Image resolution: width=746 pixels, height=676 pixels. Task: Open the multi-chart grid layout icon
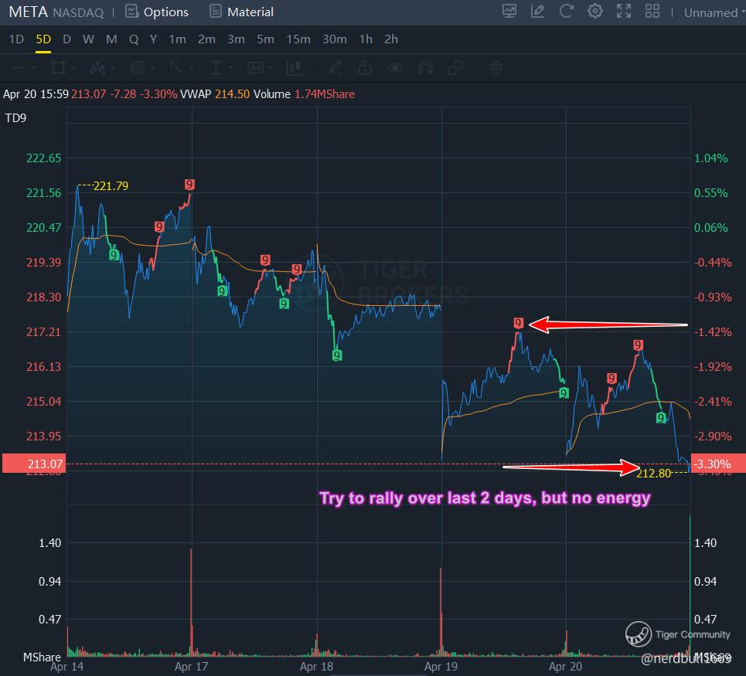(652, 12)
